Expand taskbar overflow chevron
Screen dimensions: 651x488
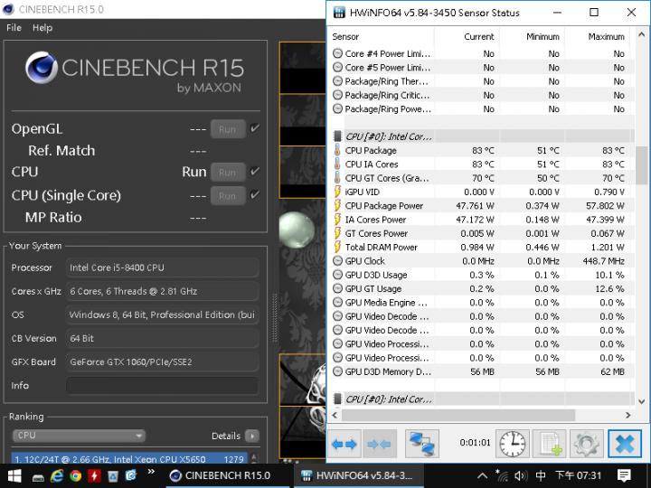tap(151, 472)
